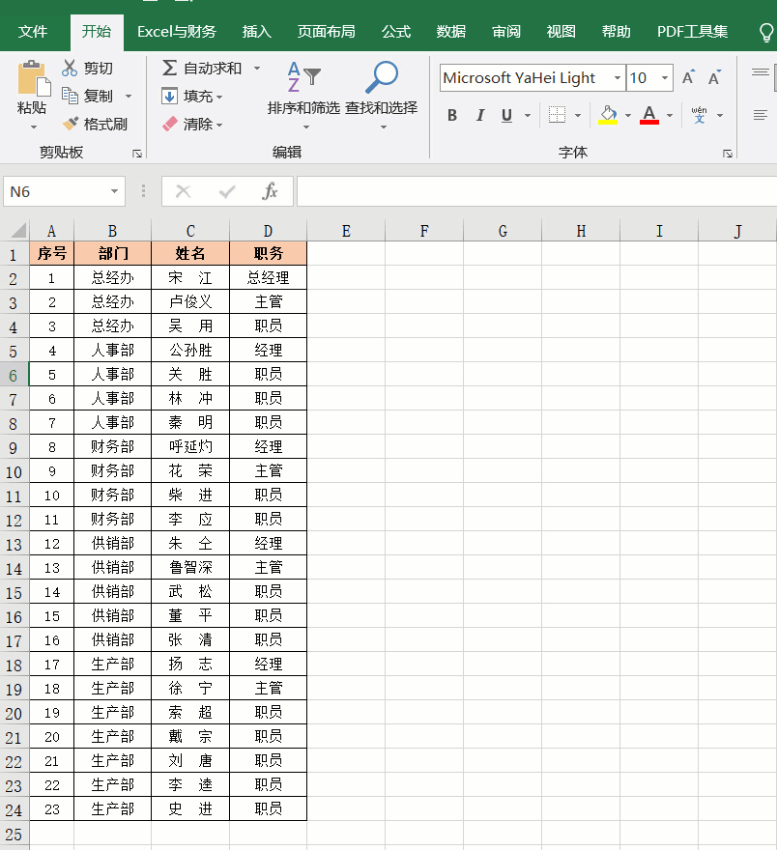Click the formula bar cancel X icon
The image size is (777, 850).
[184, 191]
